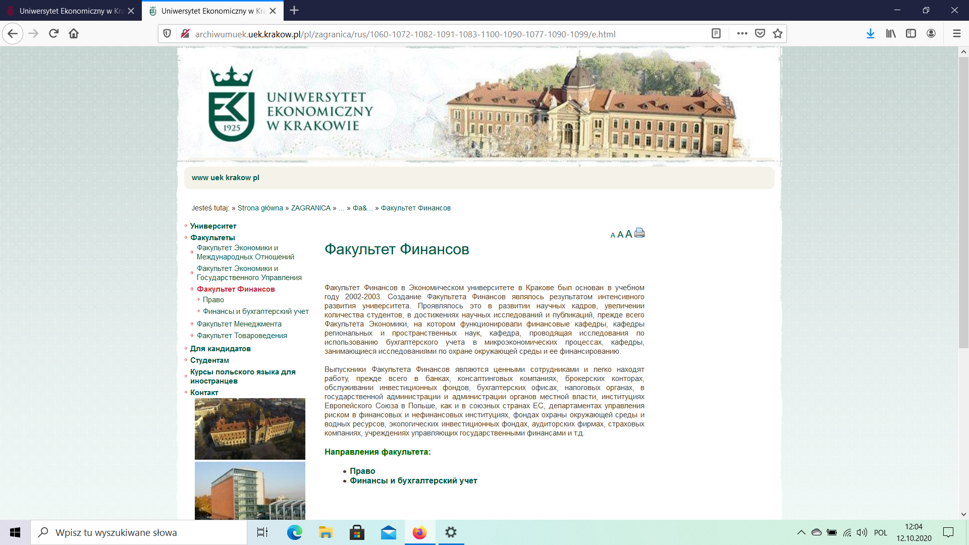Click the page vertical scrollbar thumb
969x545 pixels.
click(963, 202)
